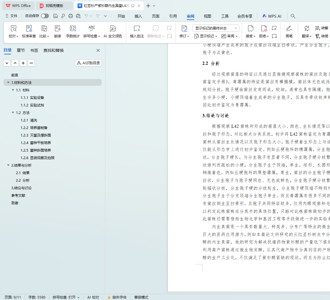Screen dimensions: 330x300
Task: Collapse the 1.材料和方法 outline section
Action: 8,83
